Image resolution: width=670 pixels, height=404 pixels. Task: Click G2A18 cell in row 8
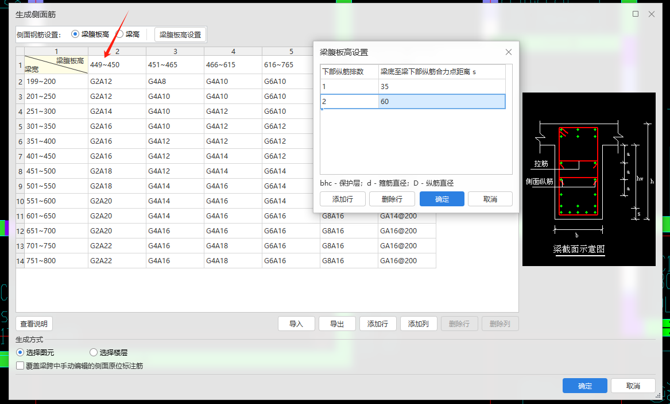(117, 171)
